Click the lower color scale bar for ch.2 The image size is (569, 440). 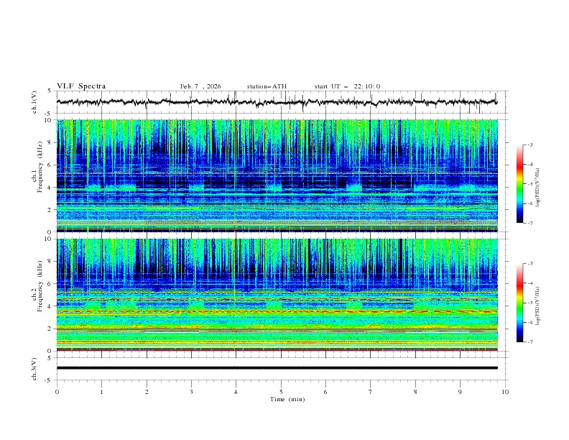click(x=519, y=303)
